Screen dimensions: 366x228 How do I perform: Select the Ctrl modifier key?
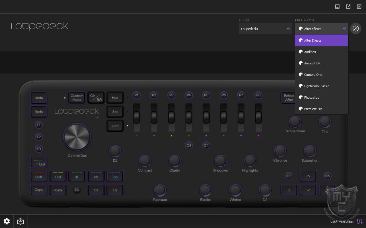[58, 176]
